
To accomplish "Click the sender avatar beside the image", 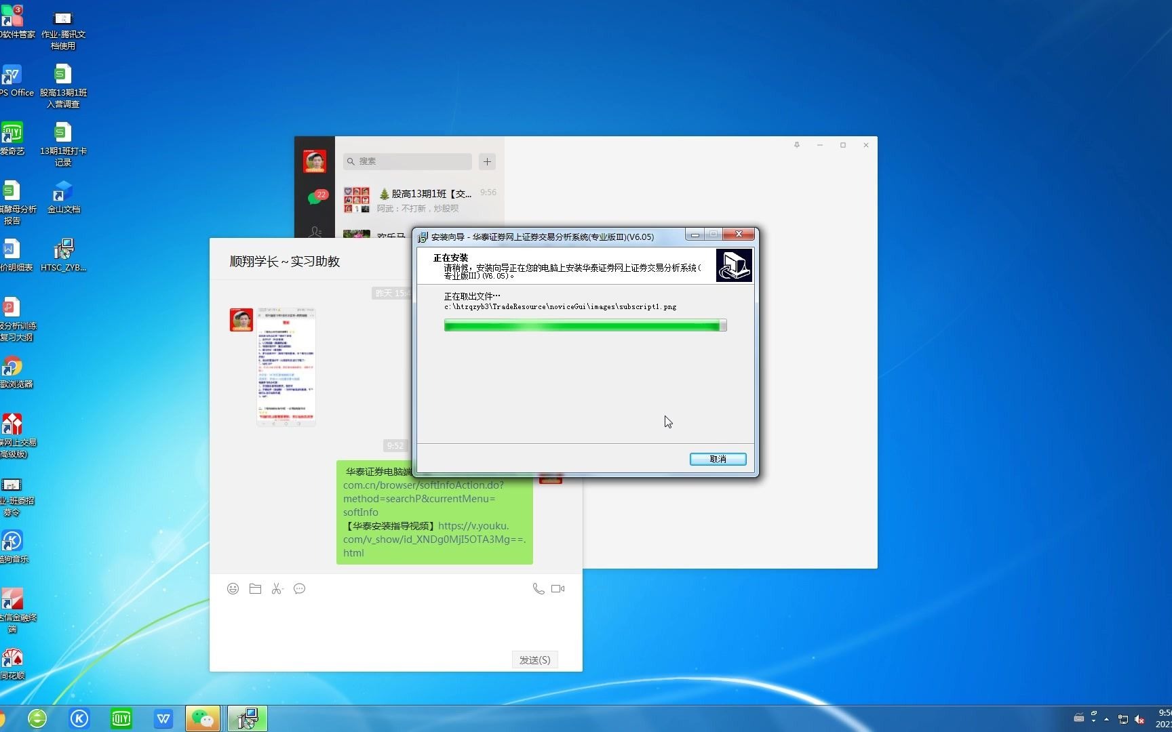I will click(241, 320).
